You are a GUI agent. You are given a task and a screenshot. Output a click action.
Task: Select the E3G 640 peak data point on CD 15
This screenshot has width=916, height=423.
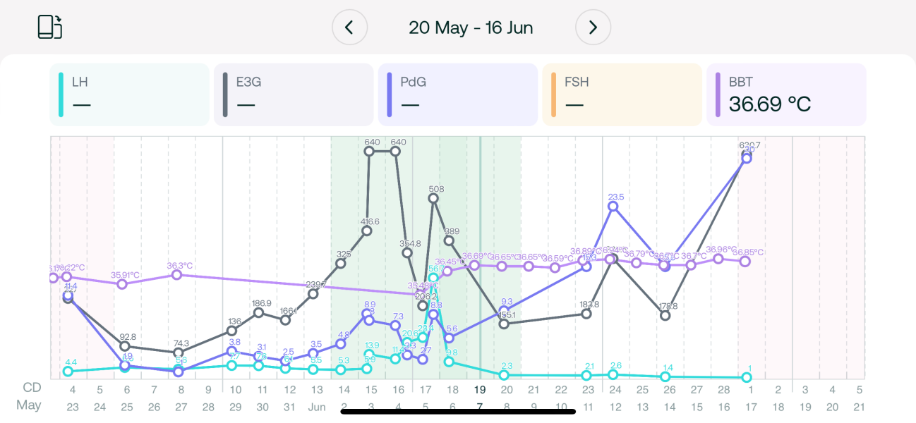click(369, 151)
